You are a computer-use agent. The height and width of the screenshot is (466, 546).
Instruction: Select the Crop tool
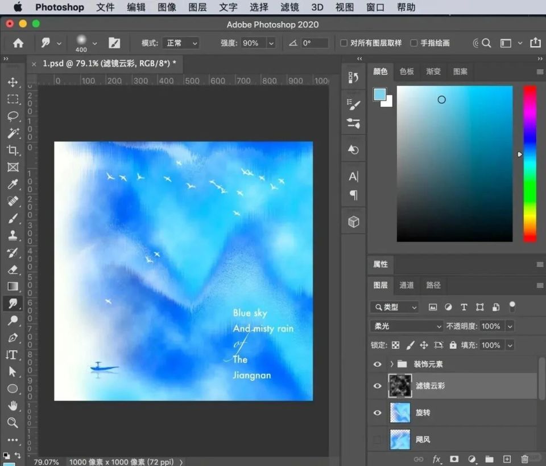(13, 150)
